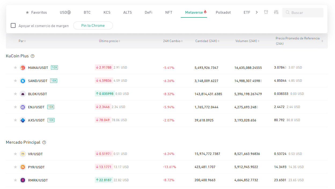Open the Polkadot market tab
335x189 pixels.
click(223, 12)
